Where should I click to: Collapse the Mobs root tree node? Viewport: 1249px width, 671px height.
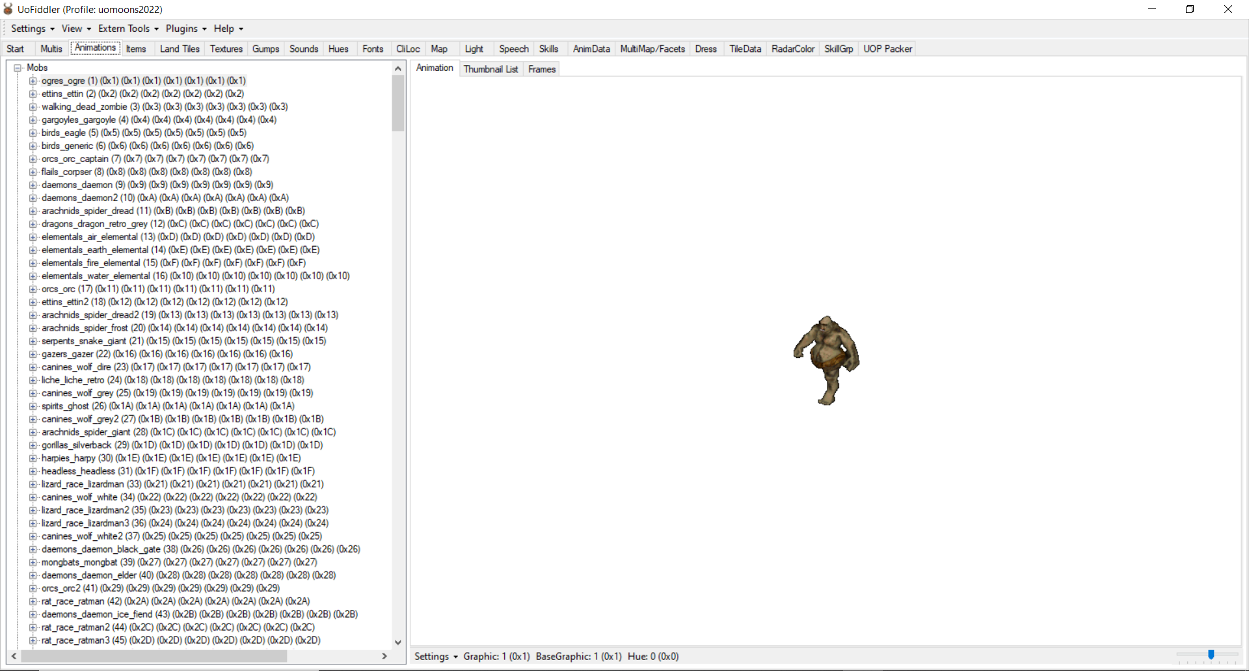pos(18,68)
